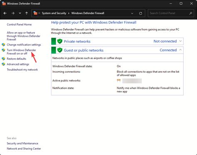The height and width of the screenshot is (155, 197).
Task: Open Advanced settings
Action: 18,64
